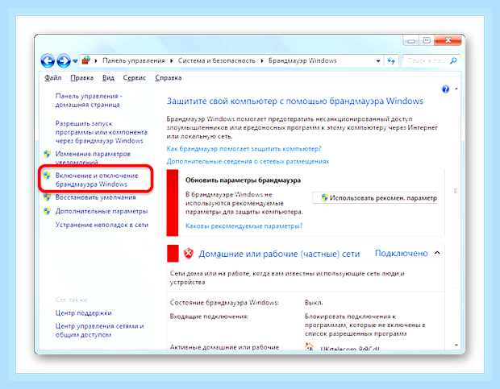Click 'Выкл.' firewall state value
Viewport: 500px width, 389px height.
coord(314,303)
